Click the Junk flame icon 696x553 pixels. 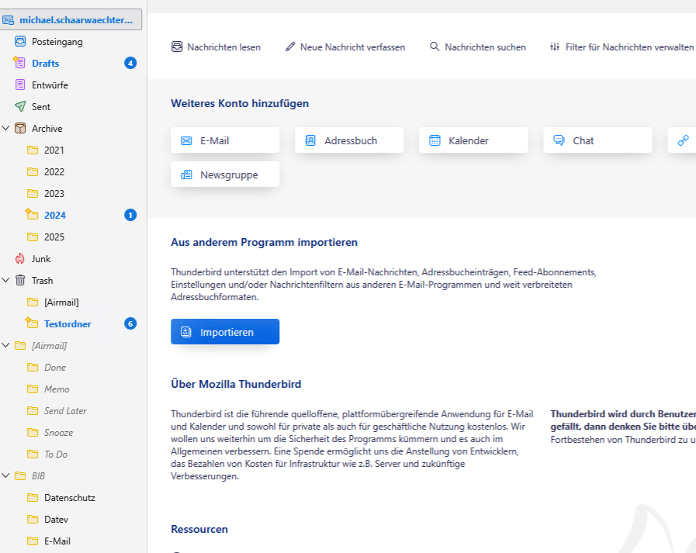pyautogui.click(x=20, y=259)
